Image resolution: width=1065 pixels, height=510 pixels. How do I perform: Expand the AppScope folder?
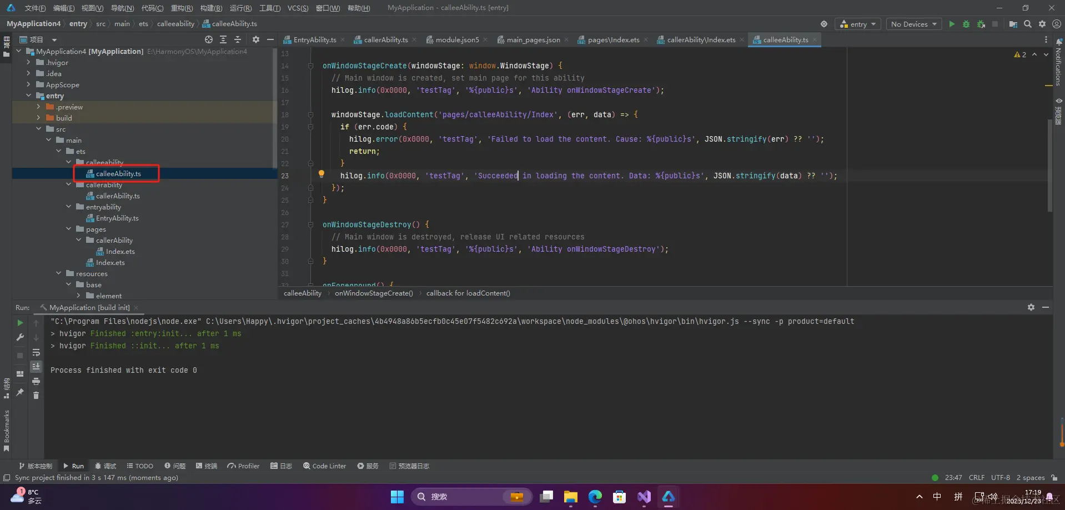pos(29,84)
